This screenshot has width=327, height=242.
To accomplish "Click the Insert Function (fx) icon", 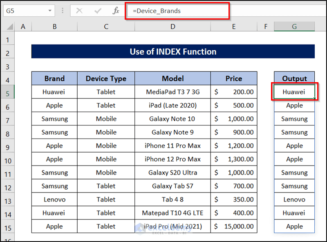I will coord(116,11).
